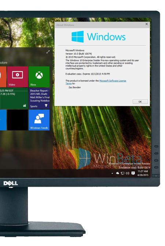165x246 pixels.
Task: Click 'Evaluation copy. Expires 10/1/2015' line
Action: (88, 74)
